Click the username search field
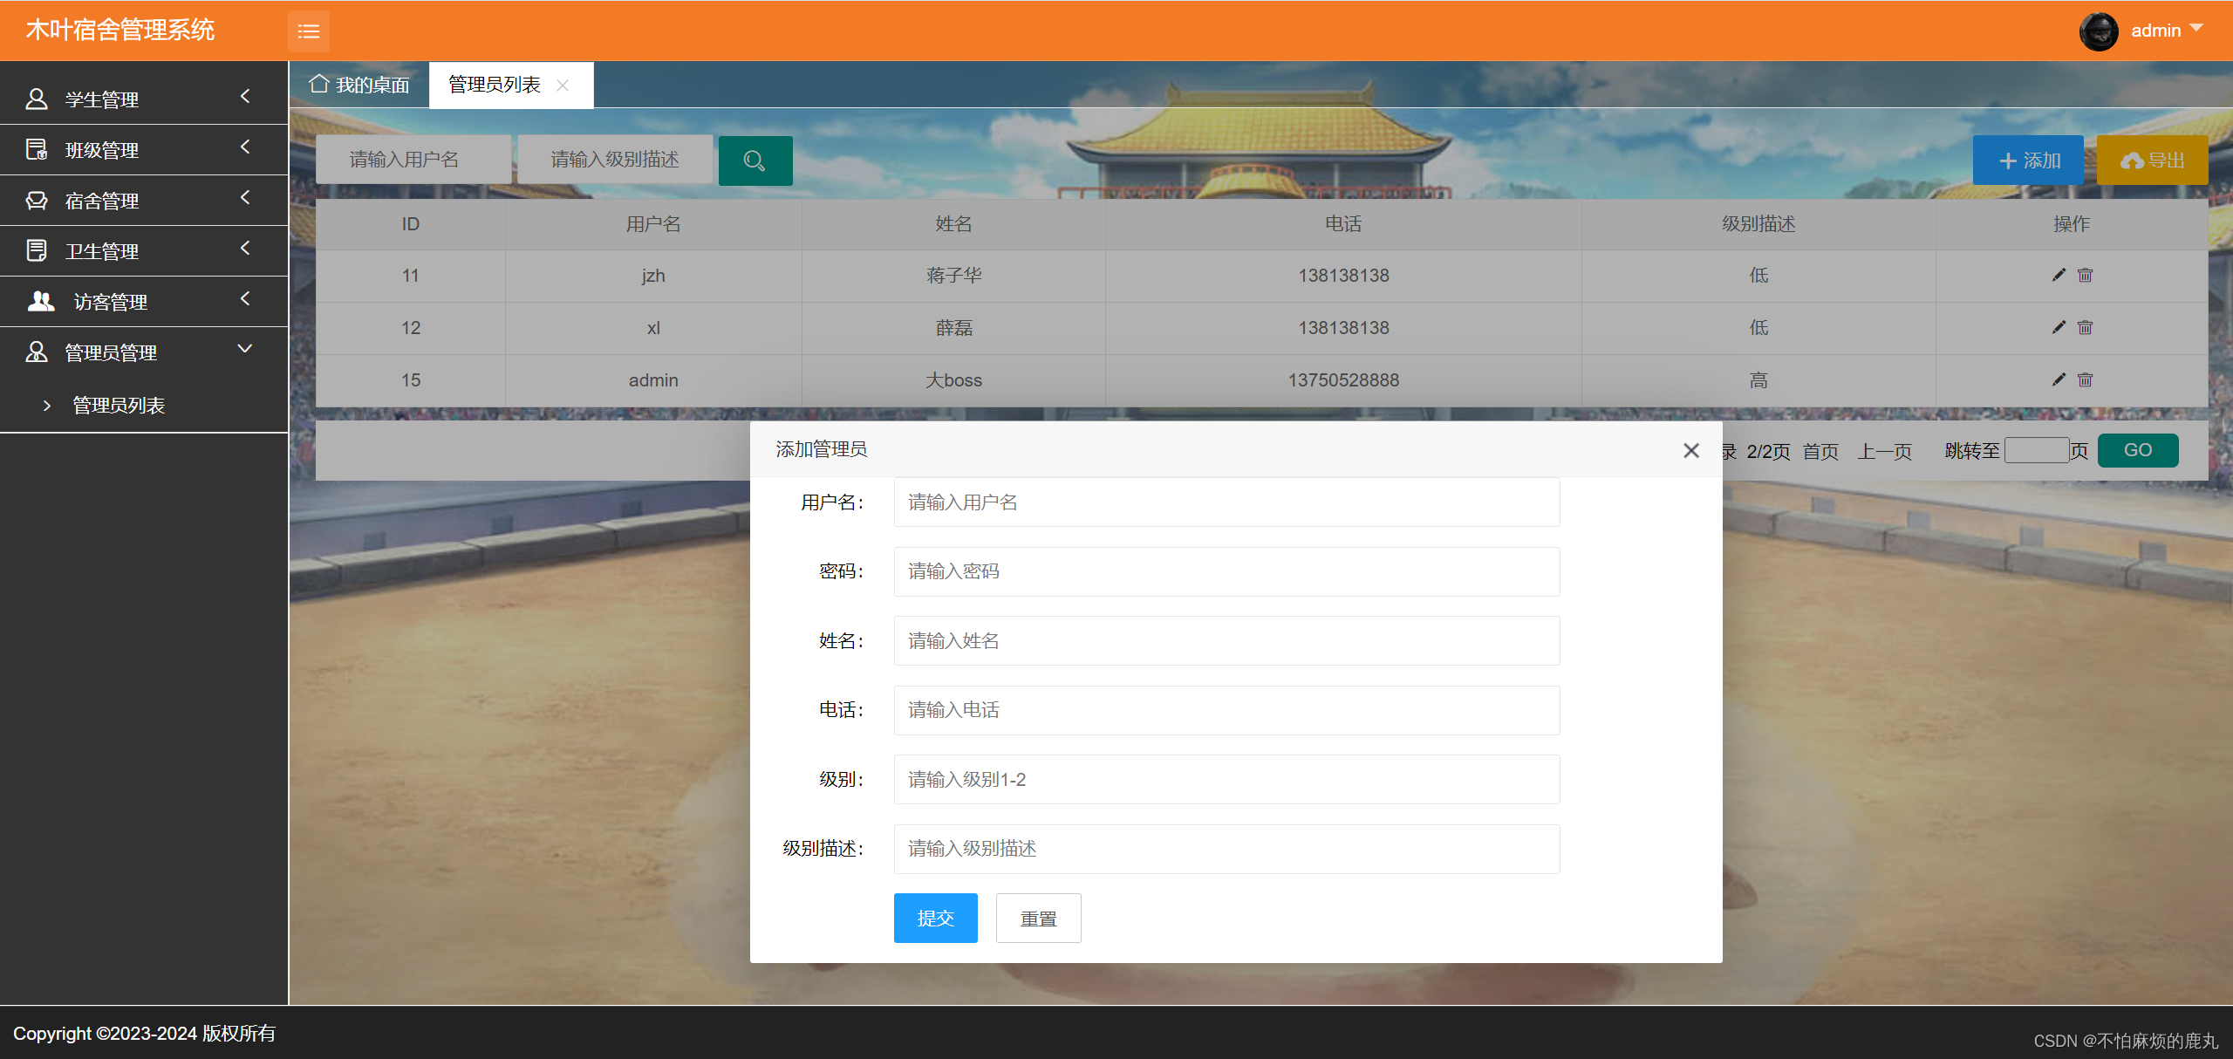This screenshot has height=1059, width=2233. 413,160
